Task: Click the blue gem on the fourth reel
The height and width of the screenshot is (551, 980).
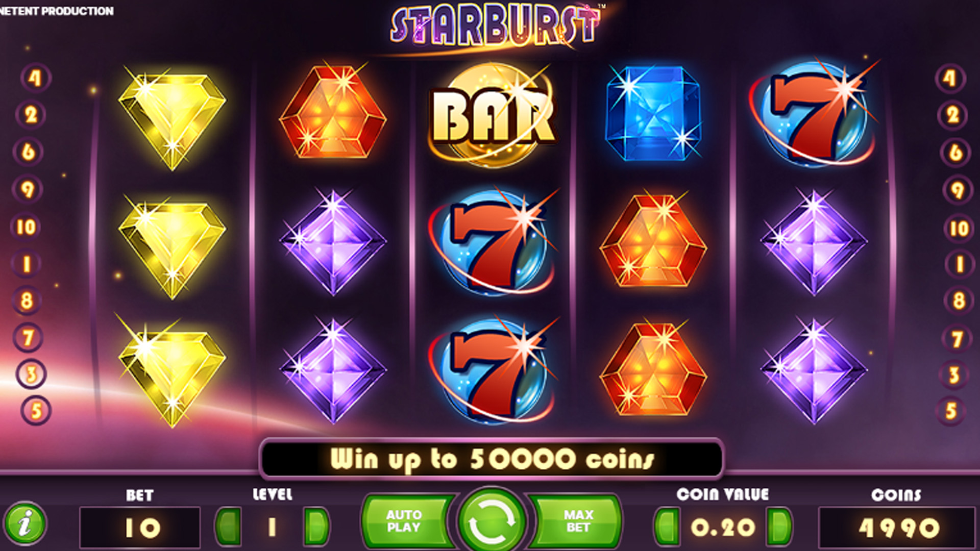Action: [x=653, y=114]
